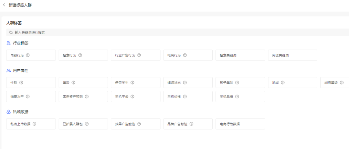This screenshot has width=349, height=149.
Task: Open the 年龄 attribute tag
Action: (x=83, y=83)
